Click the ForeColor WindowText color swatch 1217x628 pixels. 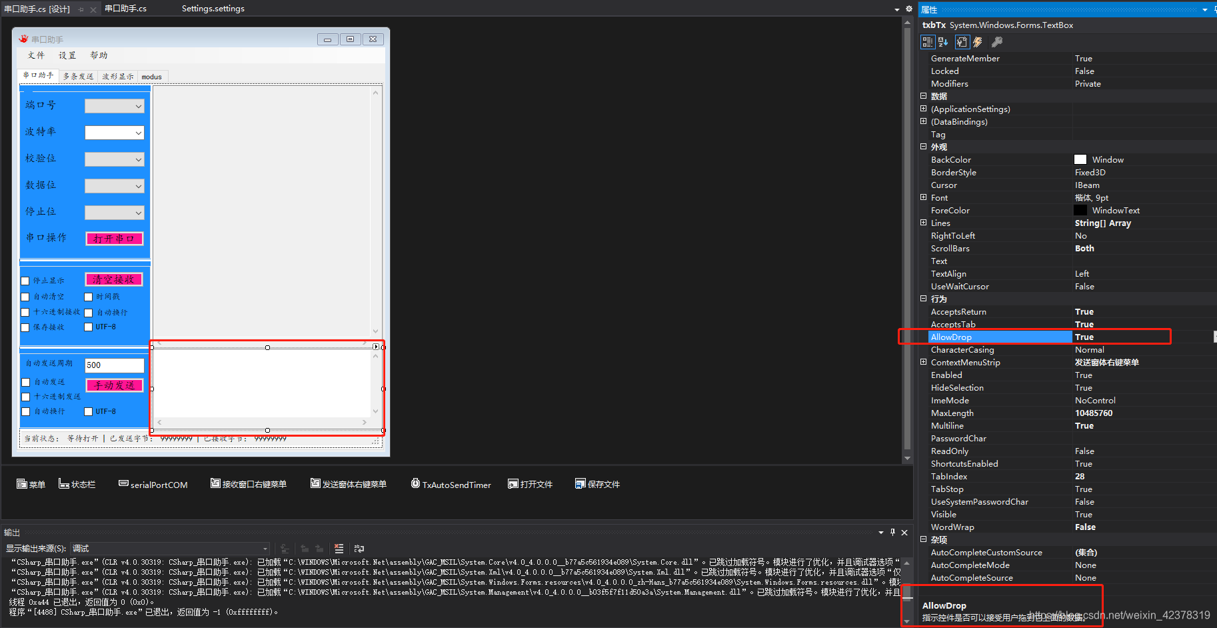pos(1080,210)
